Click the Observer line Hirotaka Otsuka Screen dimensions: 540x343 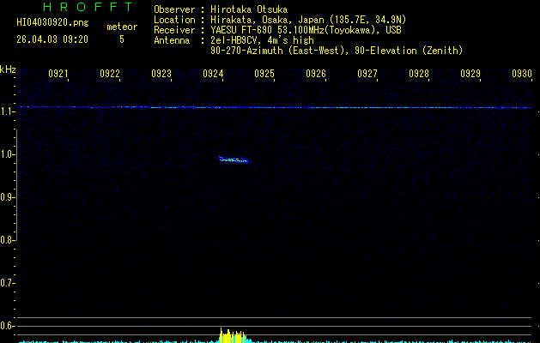[221, 9]
